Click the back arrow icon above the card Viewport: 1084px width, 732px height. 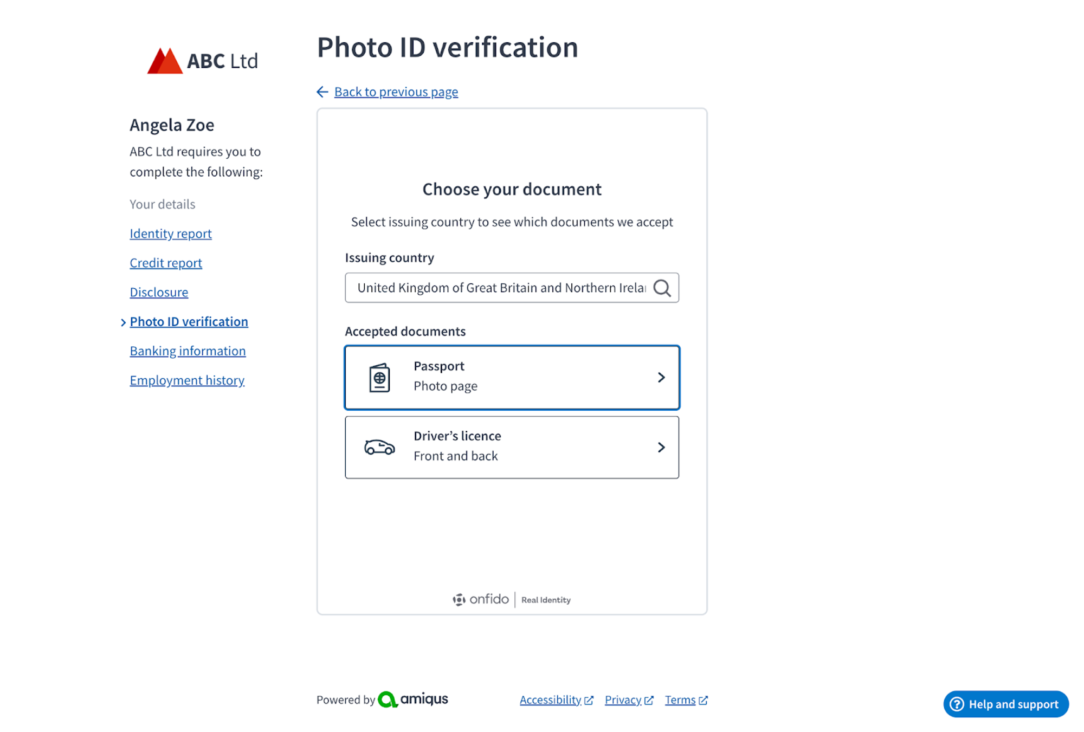point(322,92)
